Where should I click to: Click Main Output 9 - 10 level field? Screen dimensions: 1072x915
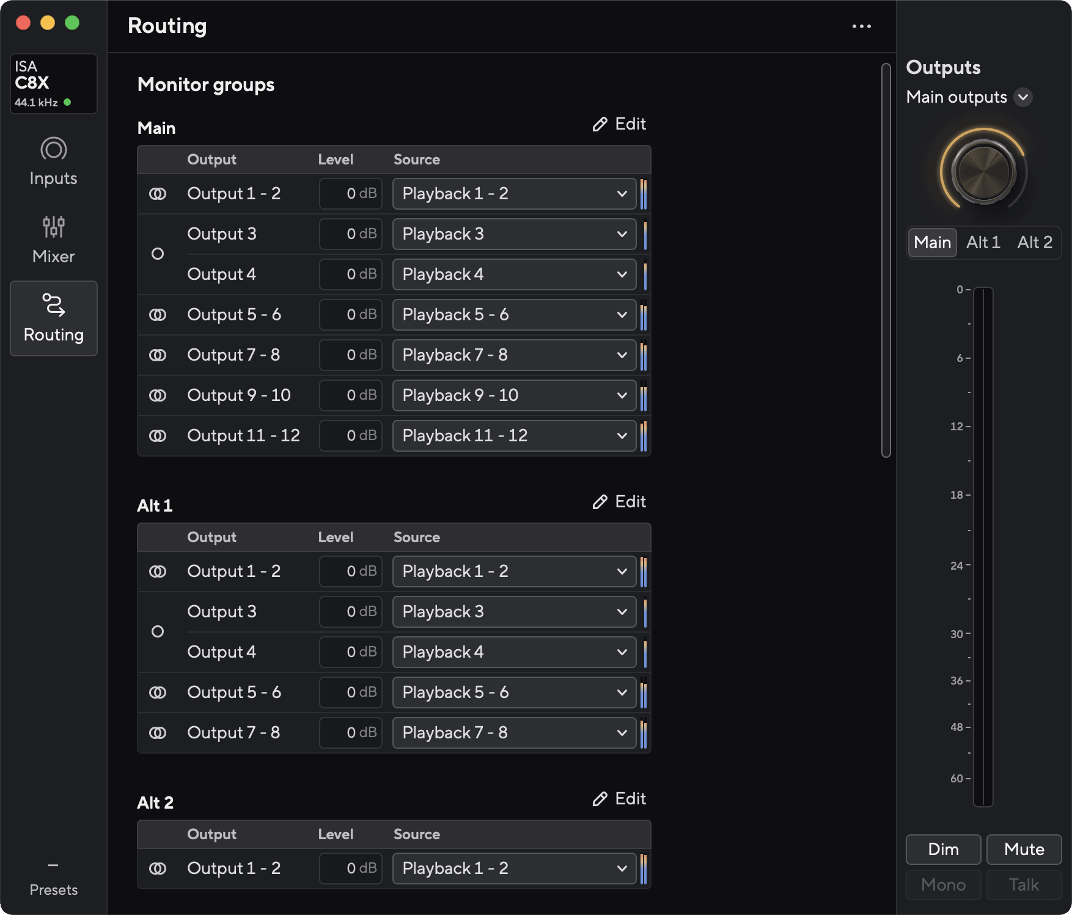tap(351, 395)
